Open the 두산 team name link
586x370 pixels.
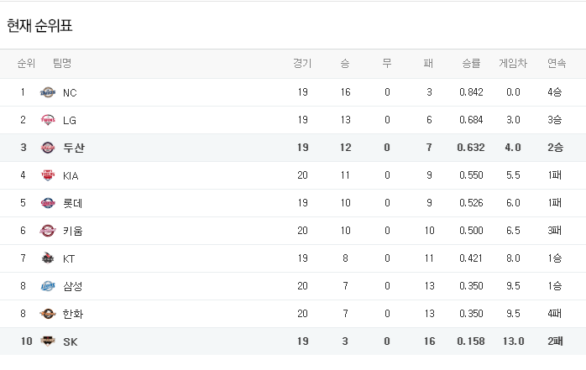(x=74, y=148)
